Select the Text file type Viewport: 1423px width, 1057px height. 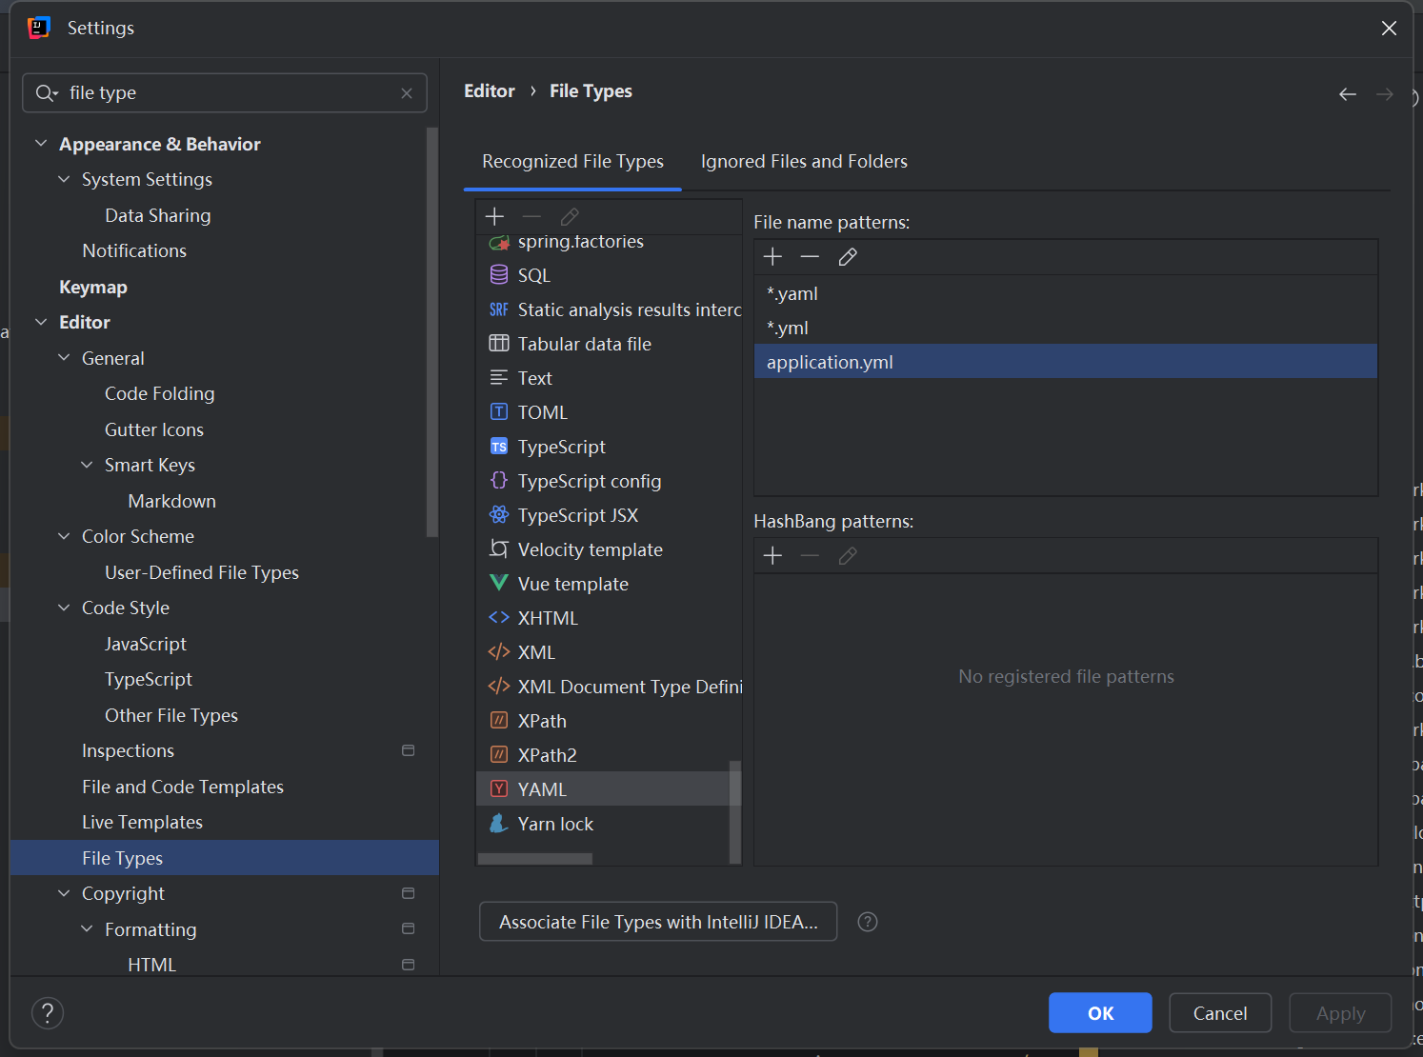pos(608,378)
